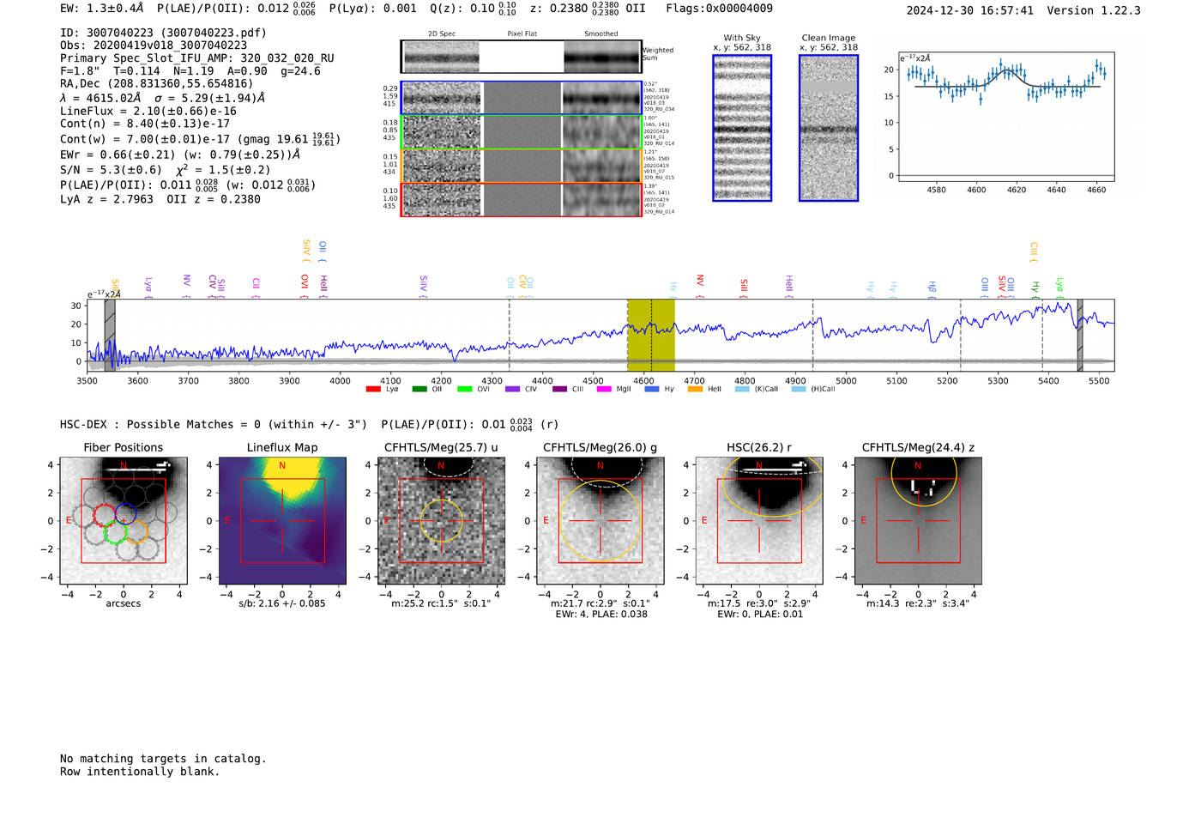
Task: Select the (H)CaII legend swatch
Action: click(x=799, y=389)
